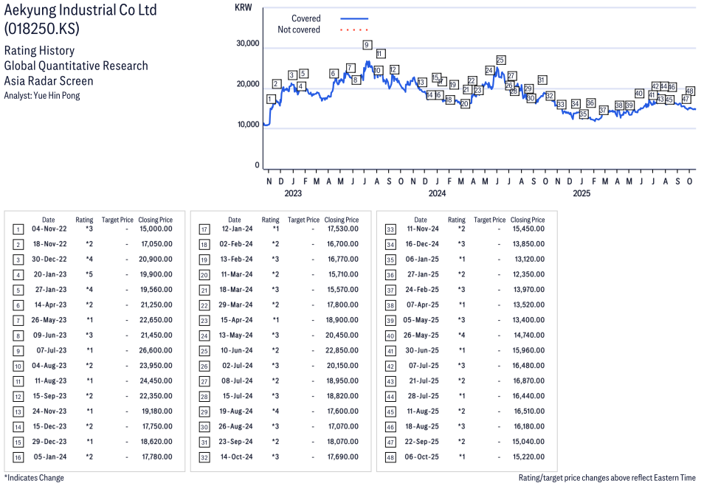Click the numbered box 33 in the table
Image resolution: width=704 pixels, height=483 pixels.
pyautogui.click(x=390, y=229)
